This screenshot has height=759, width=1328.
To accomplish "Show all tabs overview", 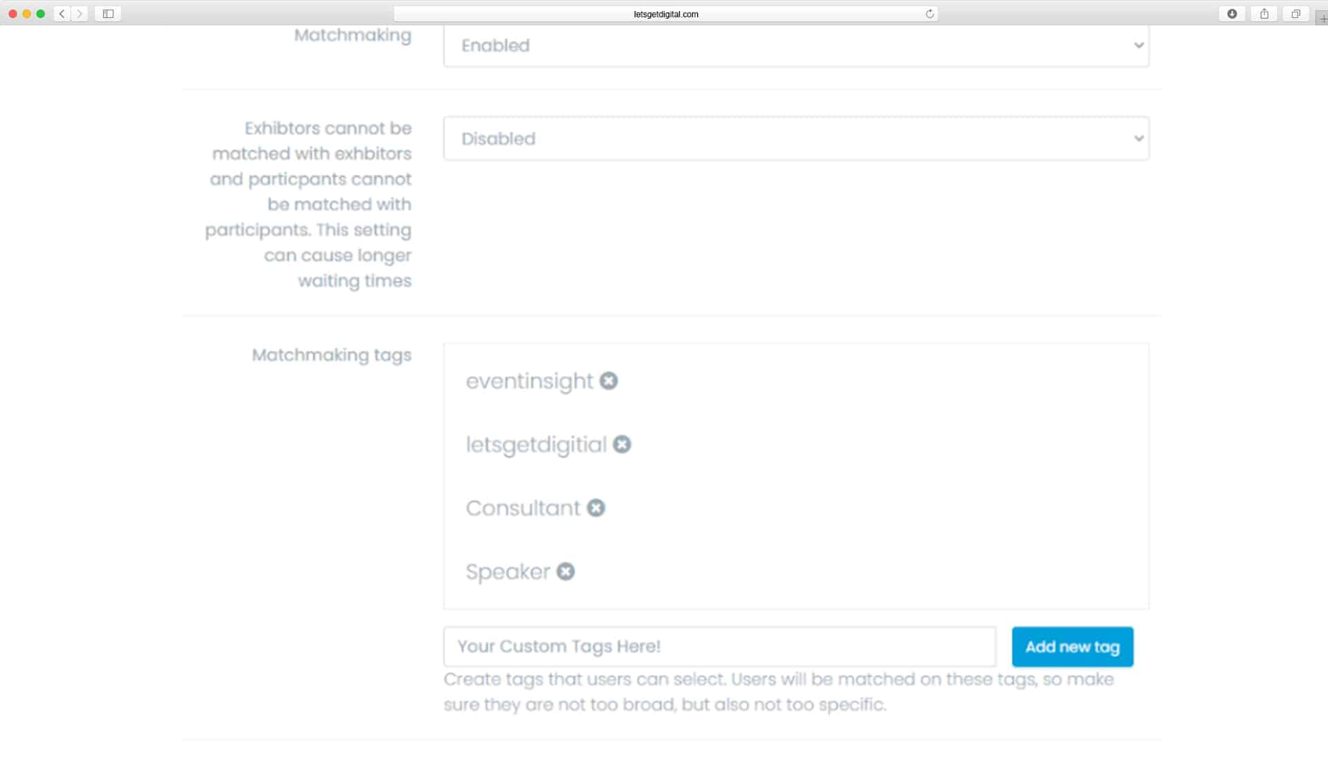I will click(1295, 14).
